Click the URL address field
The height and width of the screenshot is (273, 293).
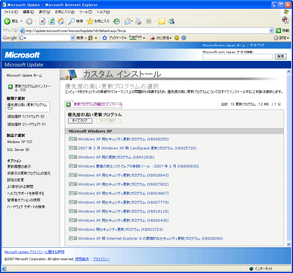click(147, 31)
